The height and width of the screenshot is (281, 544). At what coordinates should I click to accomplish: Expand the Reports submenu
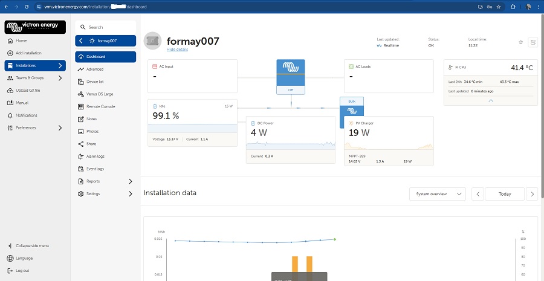pyautogui.click(x=131, y=181)
